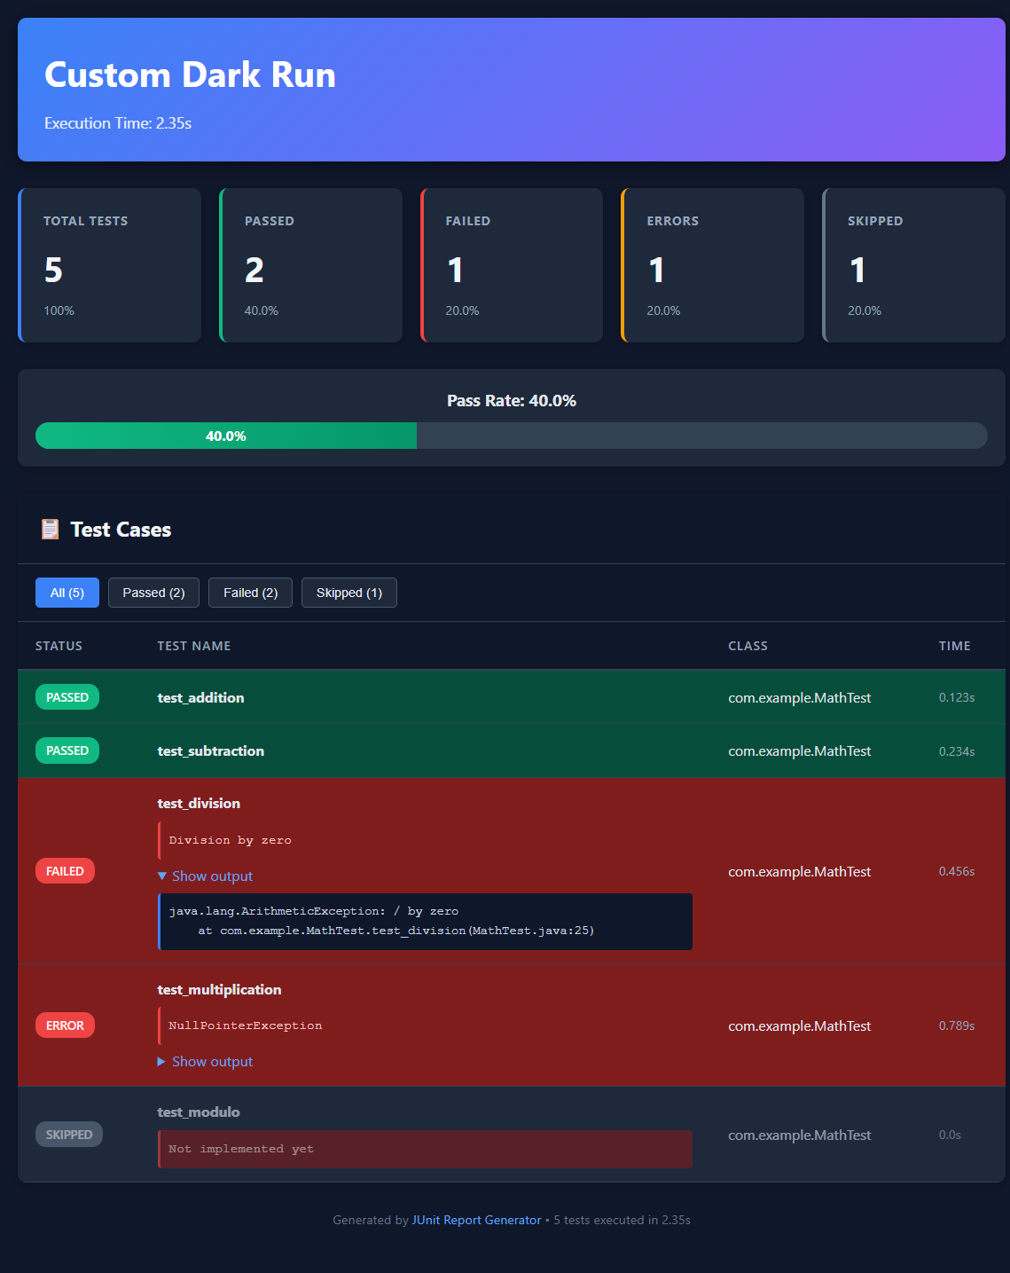The width and height of the screenshot is (1010, 1273).
Task: Select the test_addition test name
Action: (x=200, y=697)
